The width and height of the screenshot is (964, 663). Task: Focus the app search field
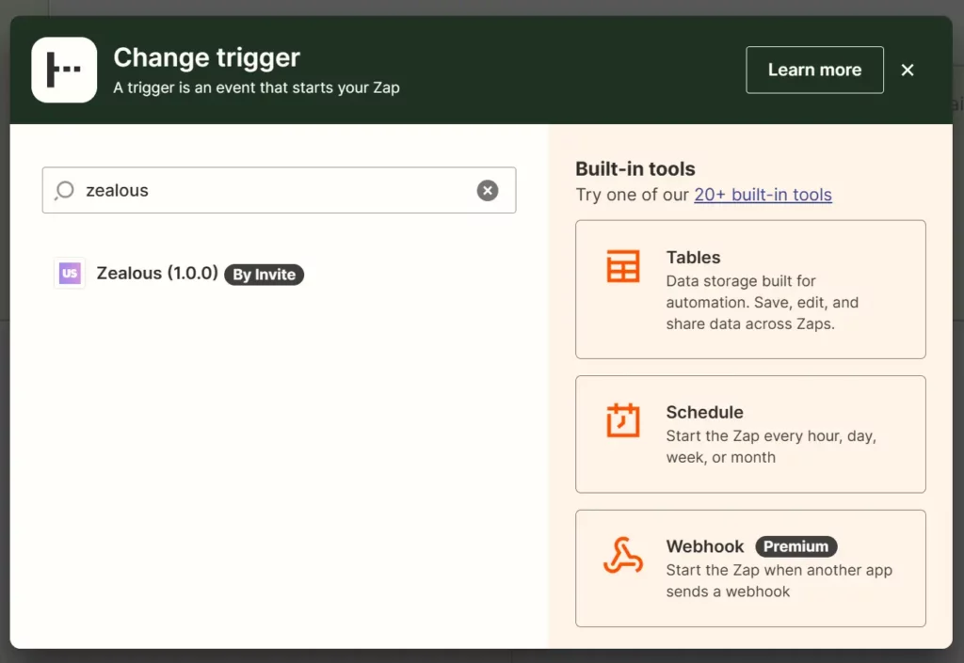coord(279,190)
